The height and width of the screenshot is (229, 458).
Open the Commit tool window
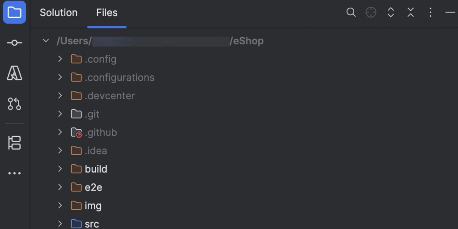[x=14, y=42]
